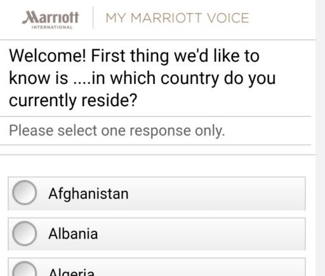The image size is (325, 276).
Task: Click the MY MARRIOTT VOICE header title
Action: coord(177,18)
